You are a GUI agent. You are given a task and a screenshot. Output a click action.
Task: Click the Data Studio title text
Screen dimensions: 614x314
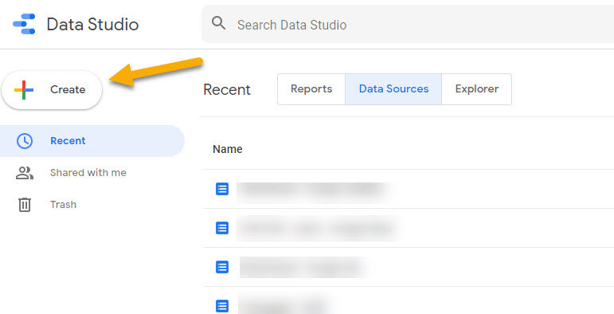coord(92,24)
